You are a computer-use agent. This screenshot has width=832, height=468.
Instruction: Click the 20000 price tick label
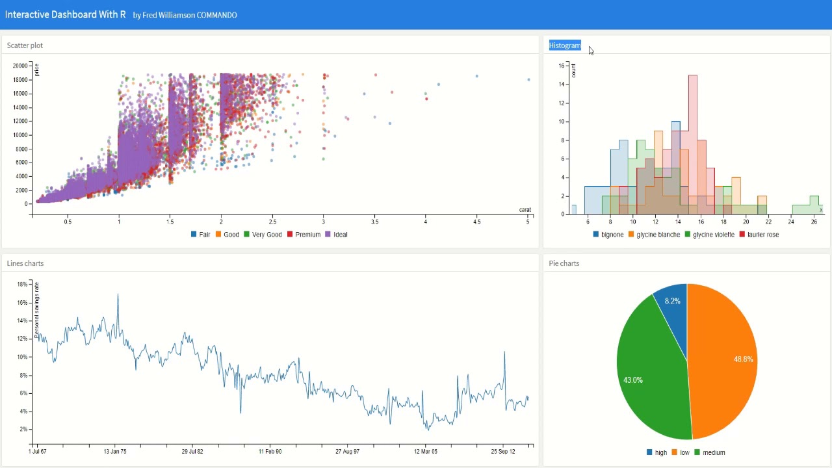pyautogui.click(x=20, y=66)
